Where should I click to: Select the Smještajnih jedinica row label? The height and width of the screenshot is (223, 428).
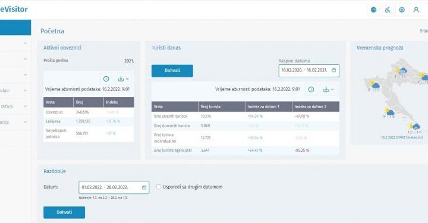click(x=56, y=133)
